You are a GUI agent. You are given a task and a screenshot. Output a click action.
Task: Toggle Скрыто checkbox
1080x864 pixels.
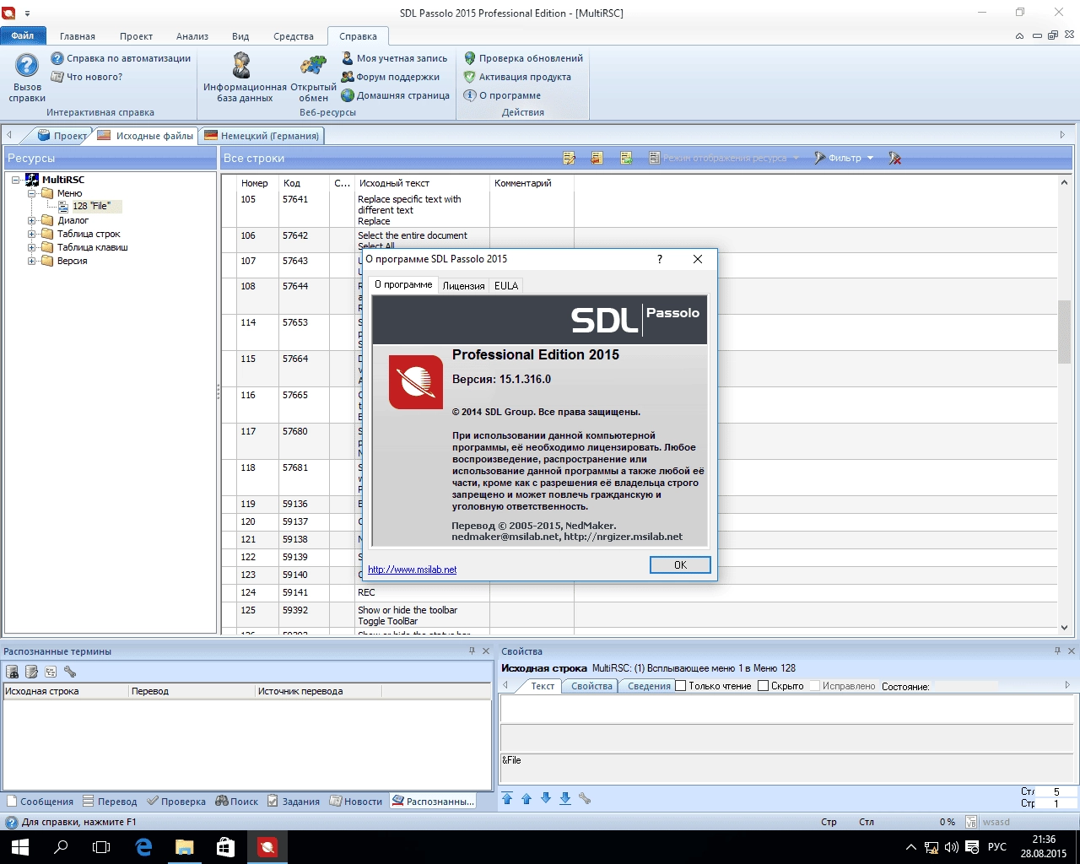point(763,686)
